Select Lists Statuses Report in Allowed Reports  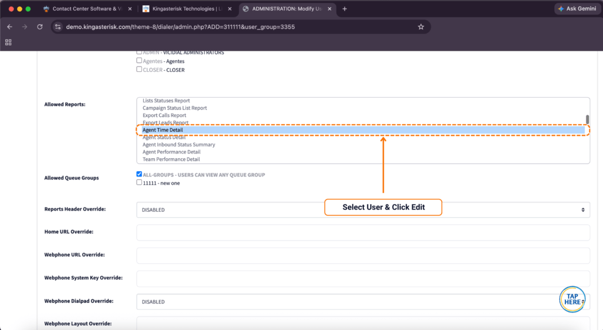pos(166,101)
